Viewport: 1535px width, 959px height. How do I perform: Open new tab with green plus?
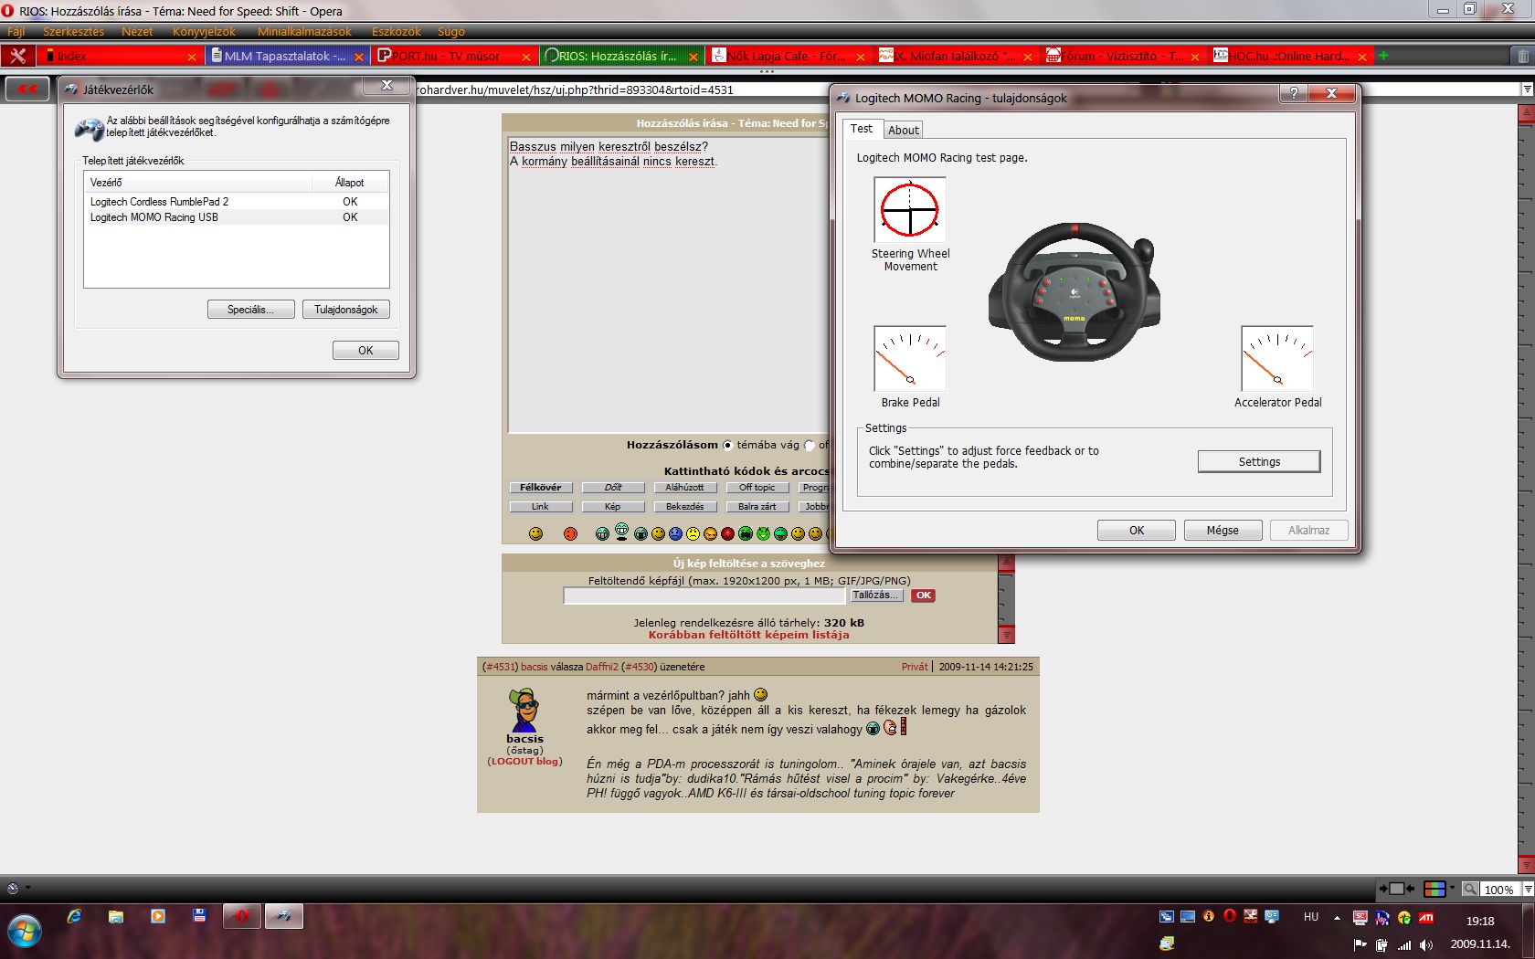(1384, 56)
